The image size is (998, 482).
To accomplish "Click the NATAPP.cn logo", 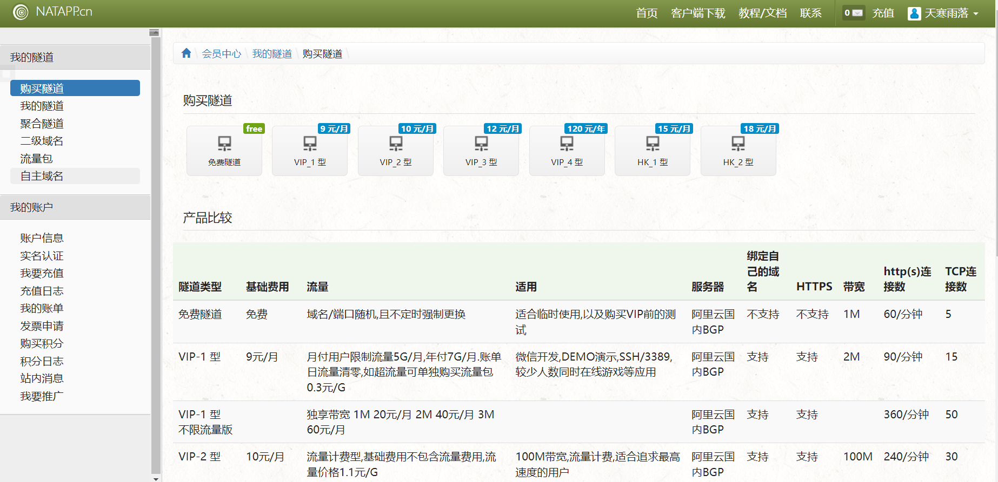I will click(53, 12).
